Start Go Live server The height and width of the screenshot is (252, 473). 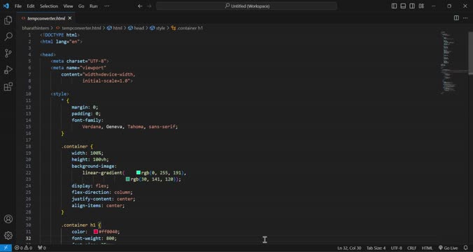click(448, 248)
